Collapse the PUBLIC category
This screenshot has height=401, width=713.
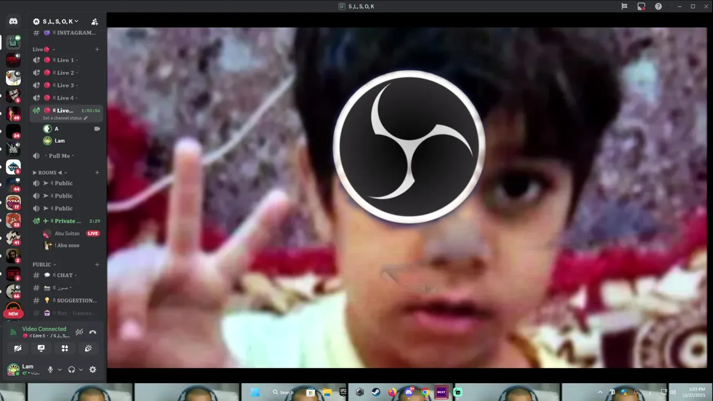point(44,265)
